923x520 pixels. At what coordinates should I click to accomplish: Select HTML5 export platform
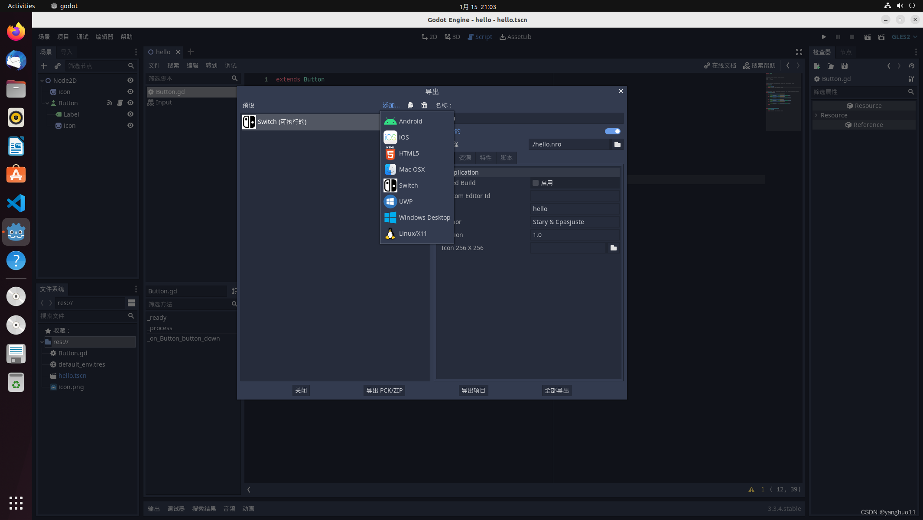coord(416,153)
